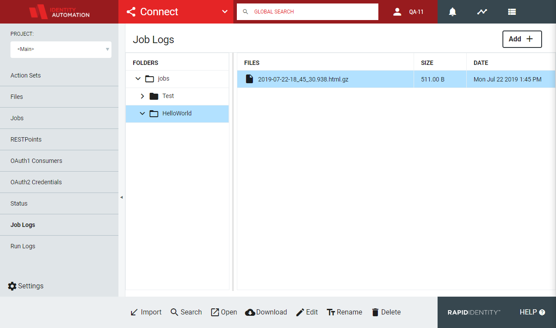
Task: Expand the Test folder chevron
Action: [142, 96]
